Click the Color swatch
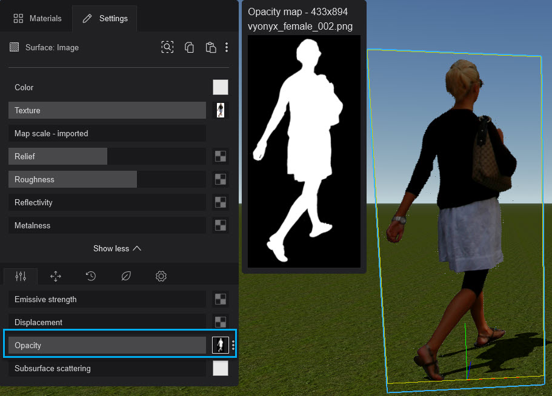Image resolution: width=552 pixels, height=396 pixels. pos(220,87)
